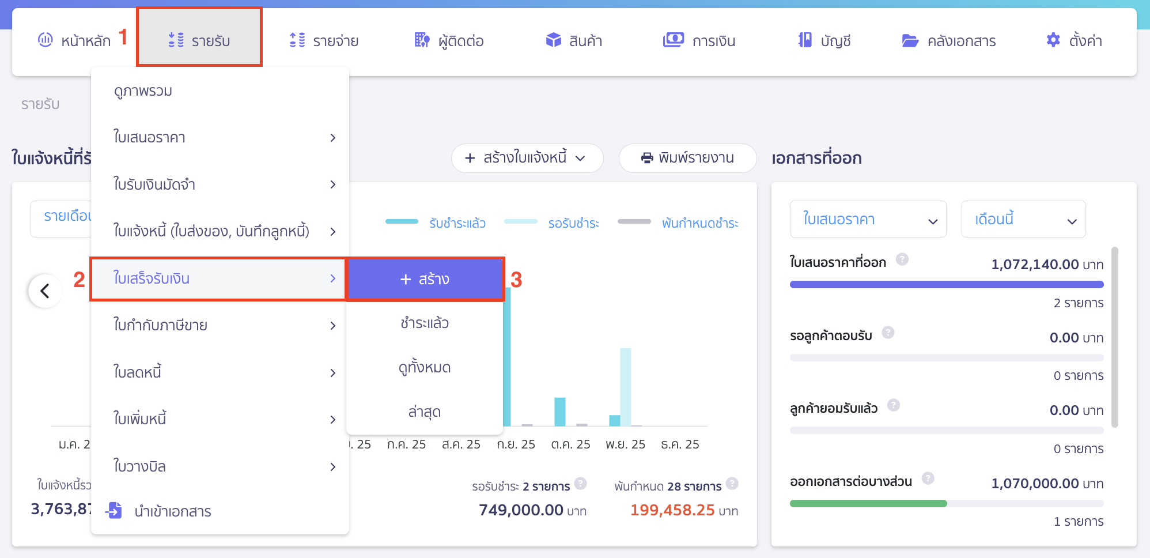Viewport: 1150px width, 558px height.
Task: Open the นำเข้าเอกสาร import icon
Action: coord(115,511)
